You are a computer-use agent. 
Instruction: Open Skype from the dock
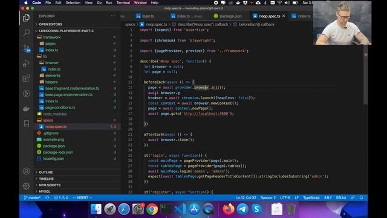256,209
